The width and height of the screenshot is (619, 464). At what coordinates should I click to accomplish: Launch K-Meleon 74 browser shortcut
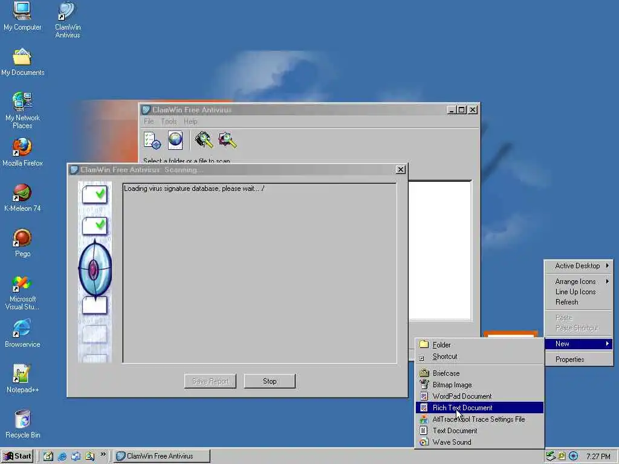tap(22, 198)
